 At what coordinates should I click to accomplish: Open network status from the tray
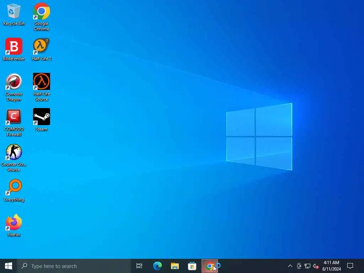coord(307,266)
